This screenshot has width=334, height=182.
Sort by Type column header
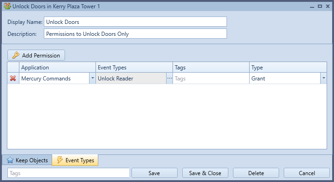click(x=288, y=67)
